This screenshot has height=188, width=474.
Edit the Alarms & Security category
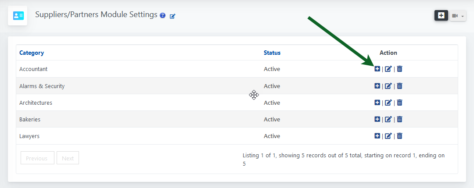click(x=388, y=86)
